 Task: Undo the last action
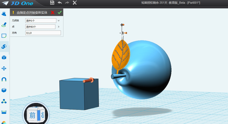pos(60,3)
